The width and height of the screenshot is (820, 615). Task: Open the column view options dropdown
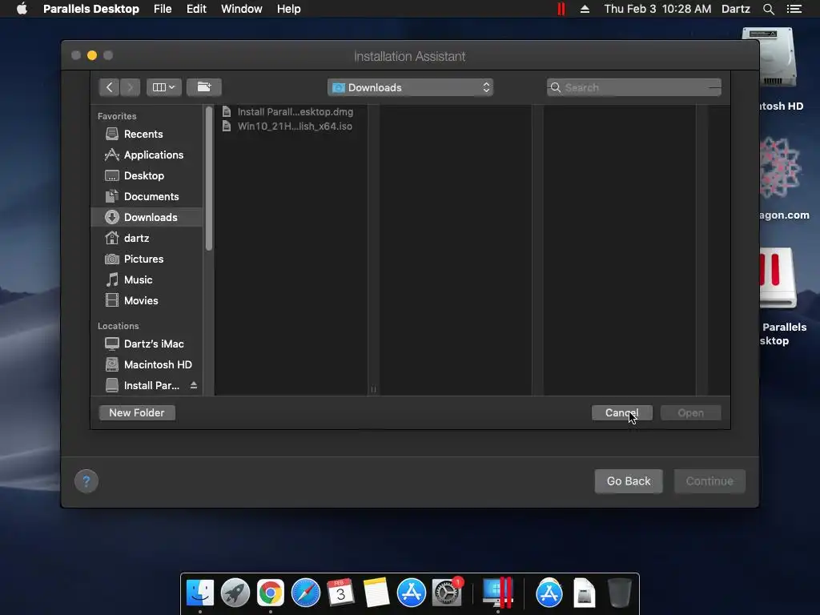tap(163, 87)
